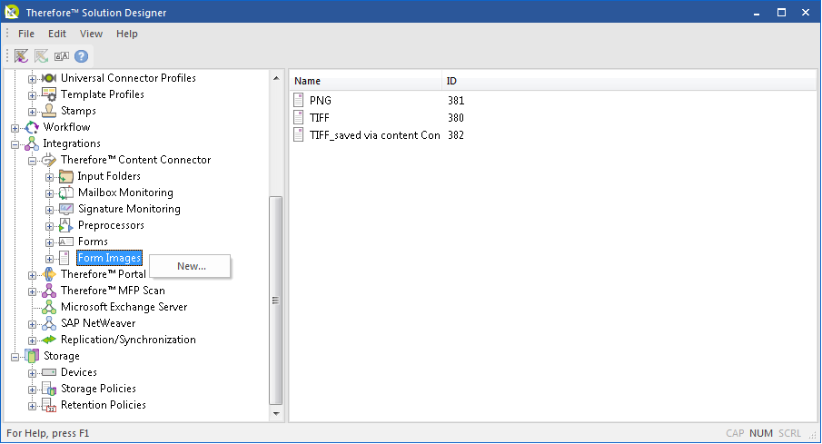The image size is (822, 444).
Task: Expand the Retention Policies node
Action: tap(32, 406)
